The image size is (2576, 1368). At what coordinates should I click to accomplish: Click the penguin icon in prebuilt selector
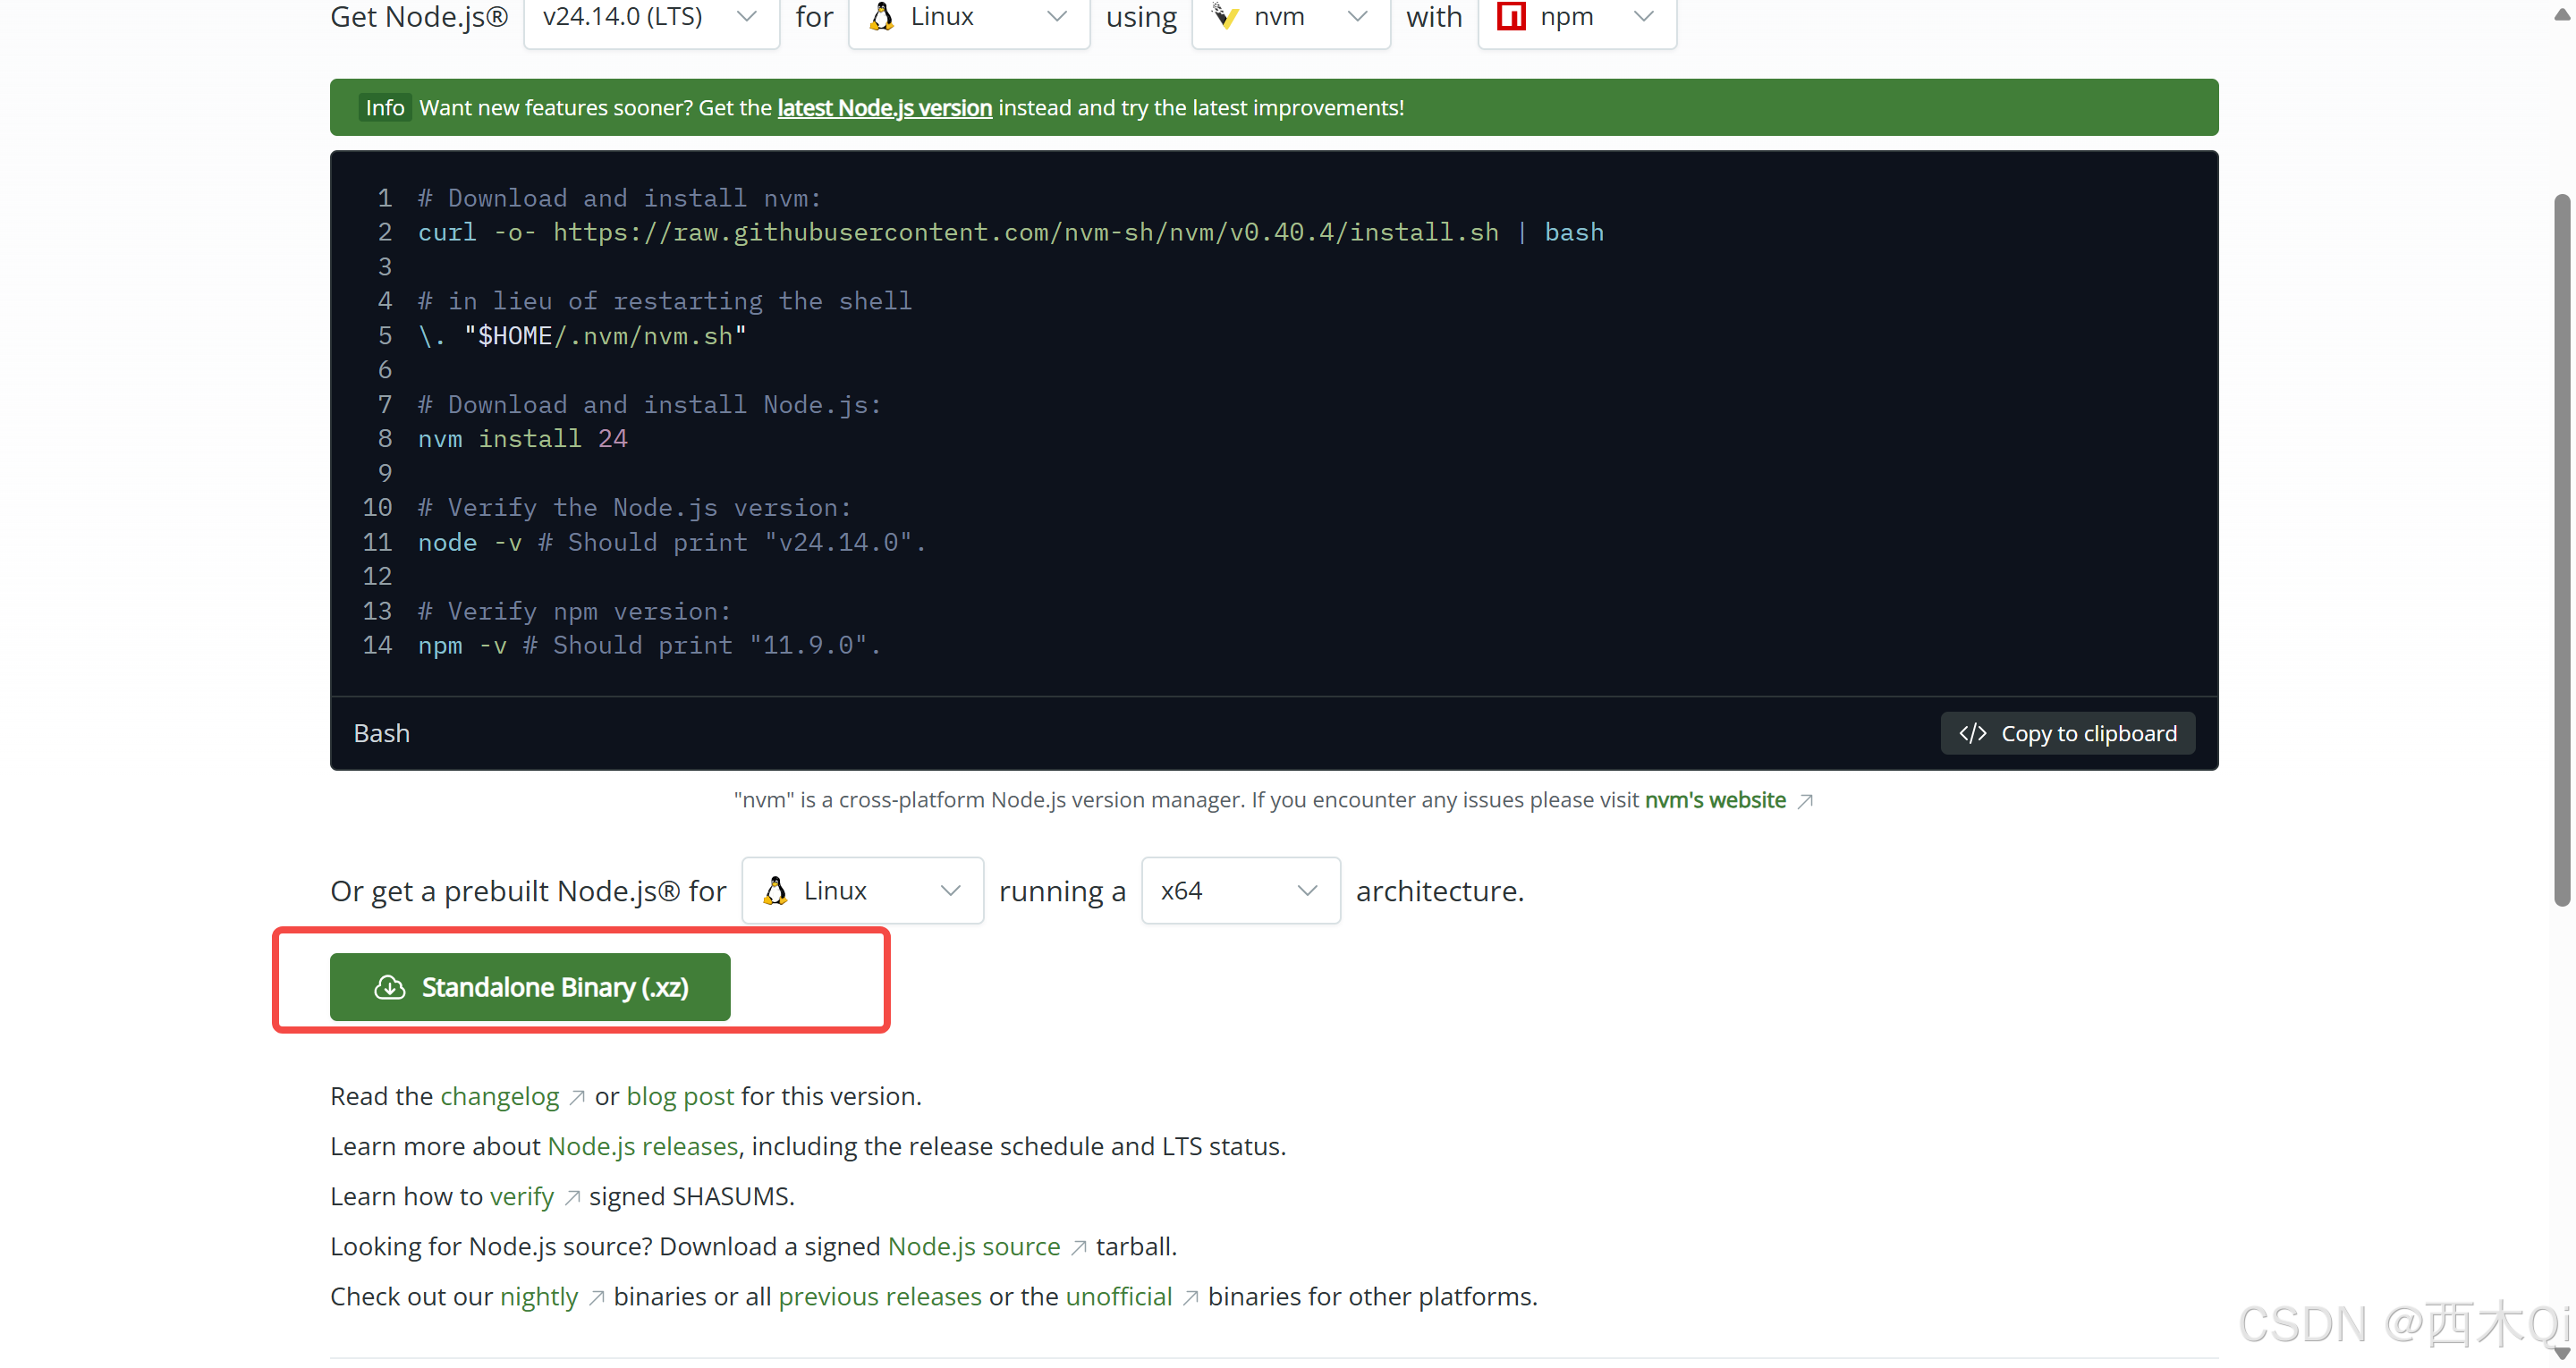(x=775, y=890)
